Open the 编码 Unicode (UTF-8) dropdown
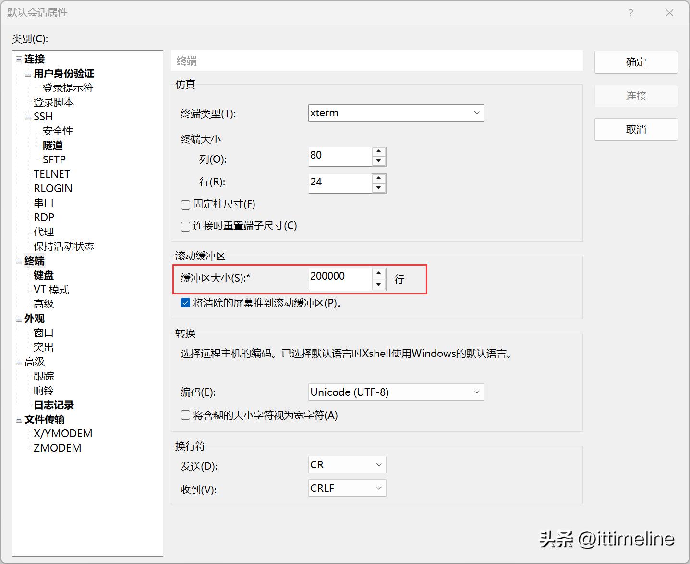Screen dimensions: 690x564 tap(396, 392)
